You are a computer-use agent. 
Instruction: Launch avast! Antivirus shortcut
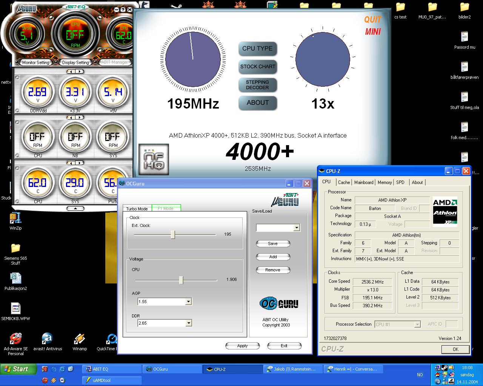[47, 342]
